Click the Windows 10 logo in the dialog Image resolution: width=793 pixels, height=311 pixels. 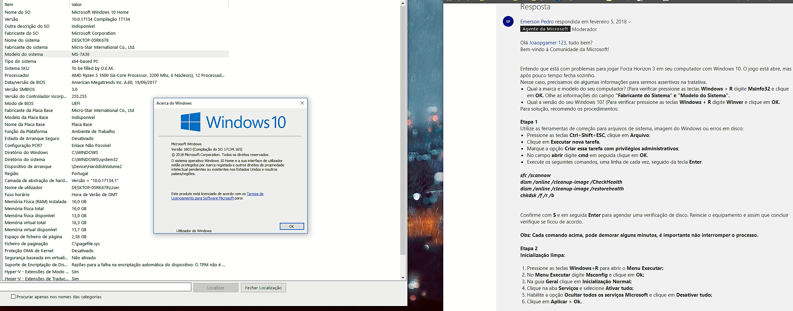(233, 122)
